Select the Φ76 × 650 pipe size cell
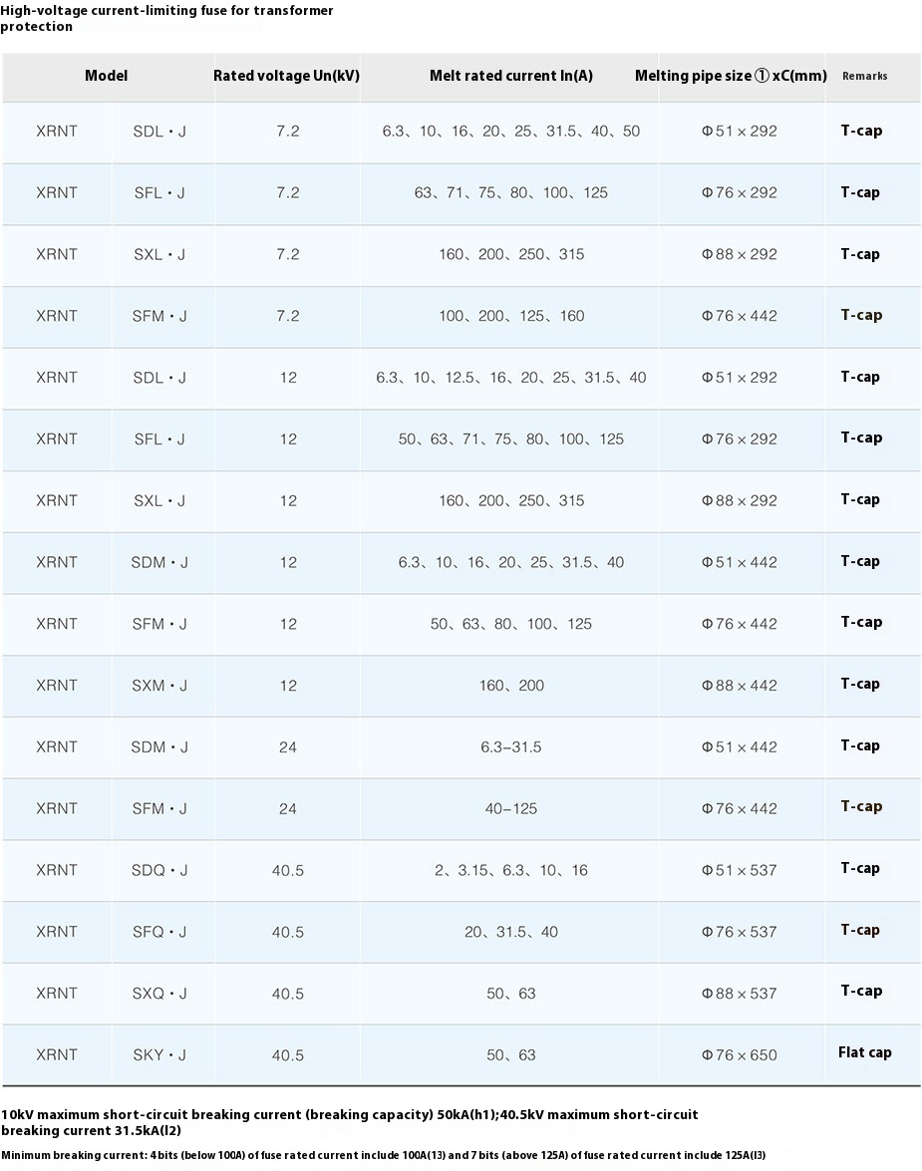This screenshot has width=922, height=1171. coord(740,1054)
